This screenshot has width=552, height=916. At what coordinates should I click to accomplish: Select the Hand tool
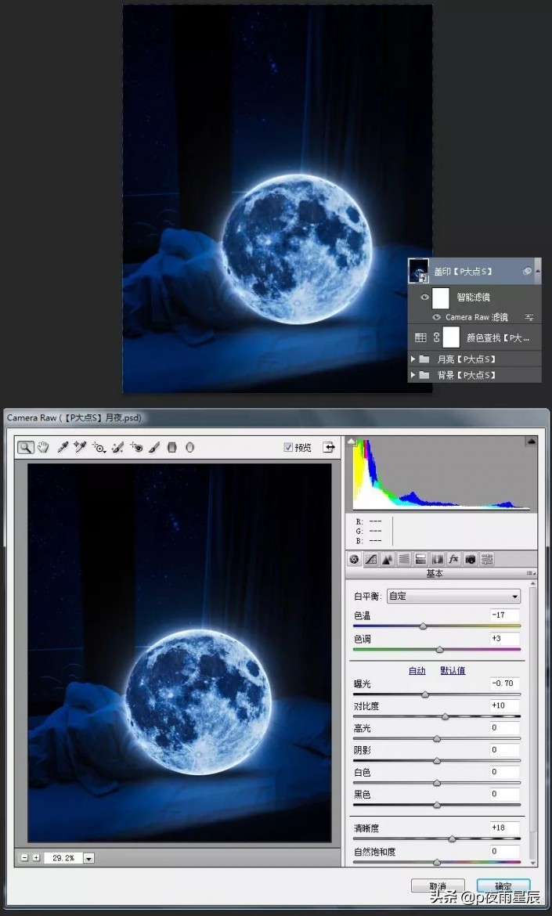point(43,447)
